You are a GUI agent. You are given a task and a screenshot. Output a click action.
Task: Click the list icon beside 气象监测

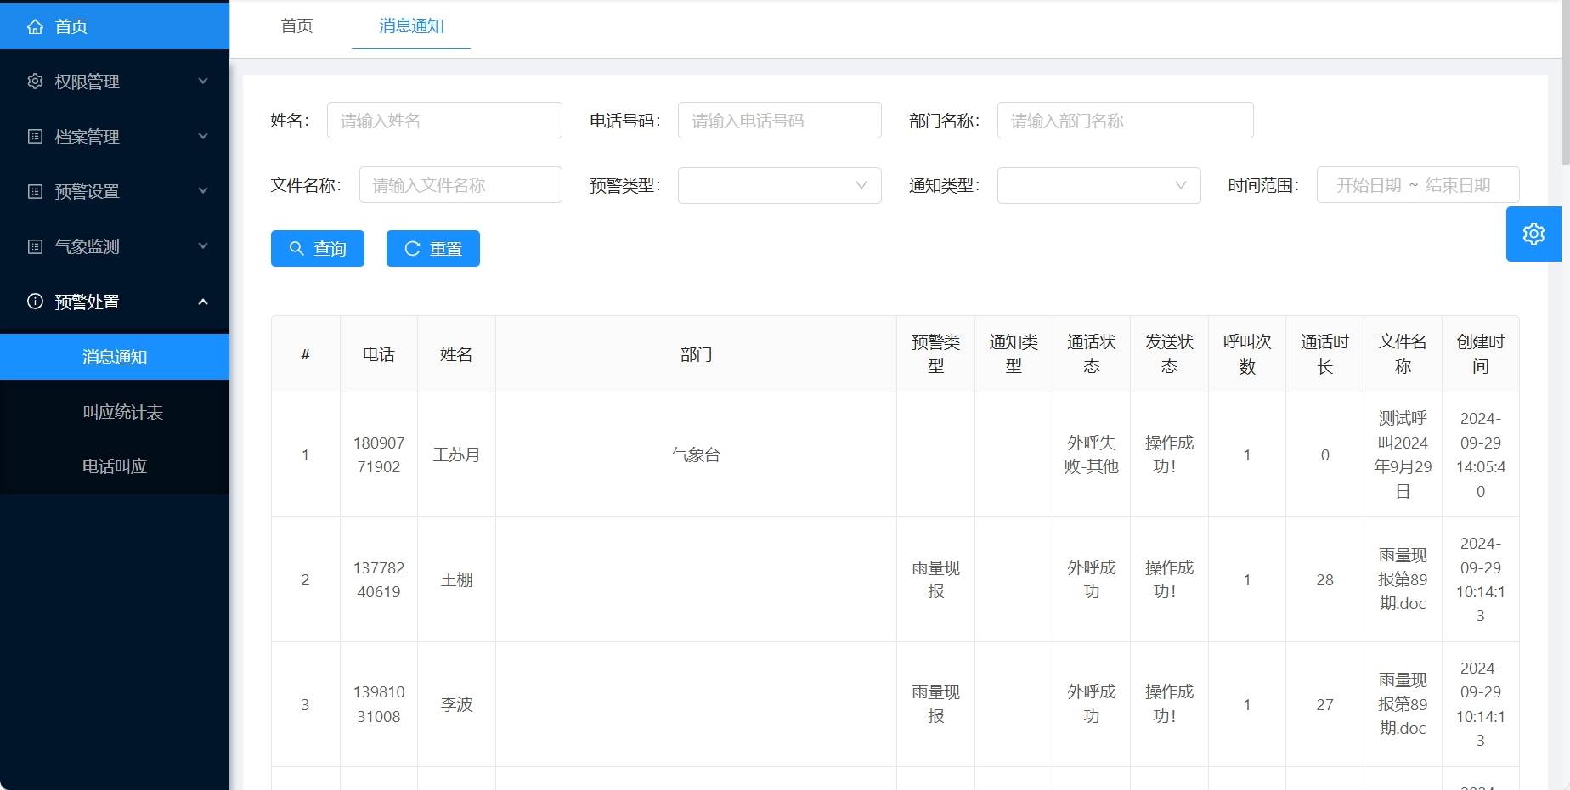pyautogui.click(x=35, y=246)
